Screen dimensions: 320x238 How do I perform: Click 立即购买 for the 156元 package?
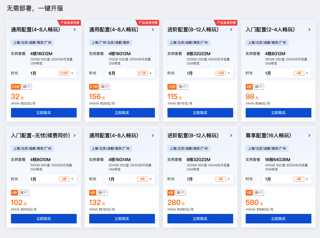pyautogui.click(x=122, y=113)
